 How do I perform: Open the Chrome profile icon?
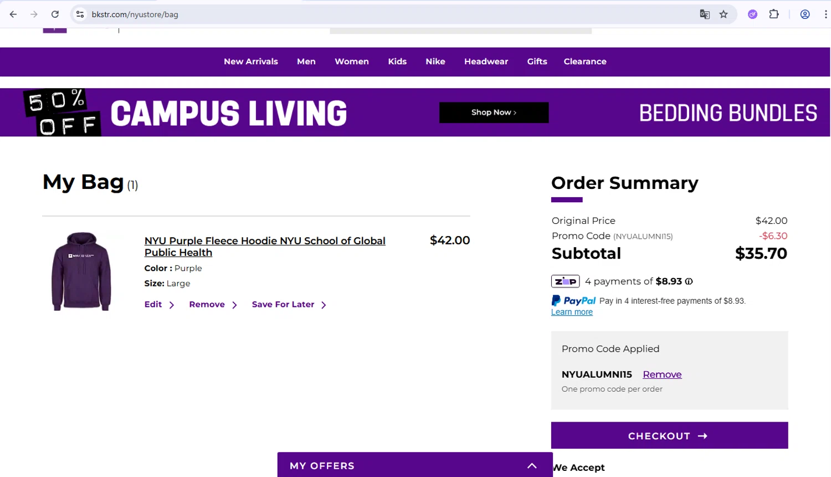(805, 14)
